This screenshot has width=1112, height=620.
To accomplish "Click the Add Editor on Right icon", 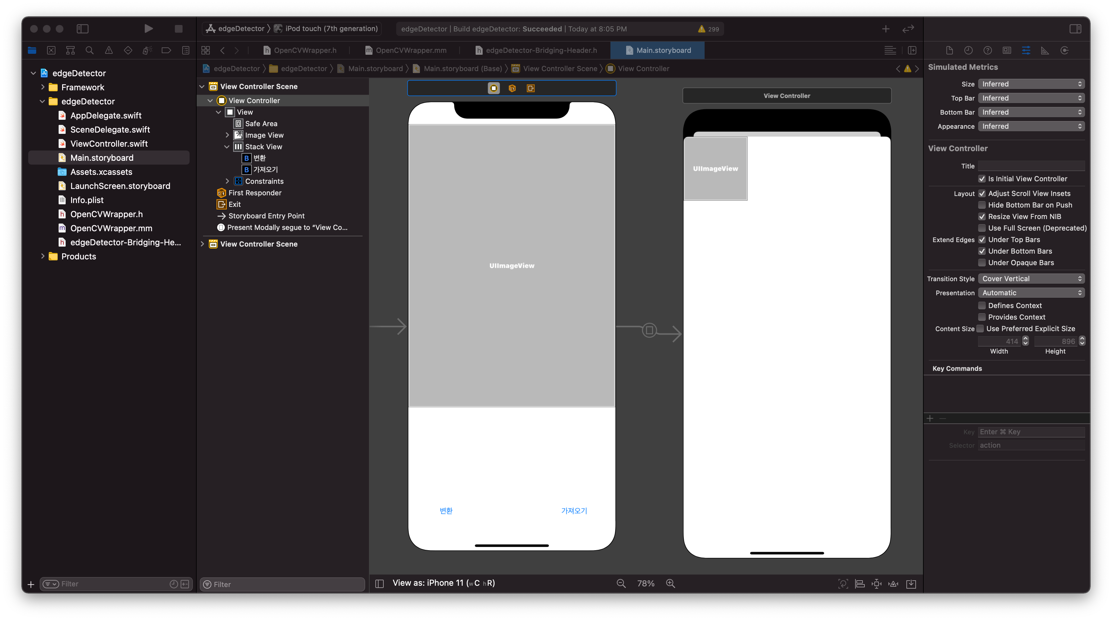I will 912,50.
